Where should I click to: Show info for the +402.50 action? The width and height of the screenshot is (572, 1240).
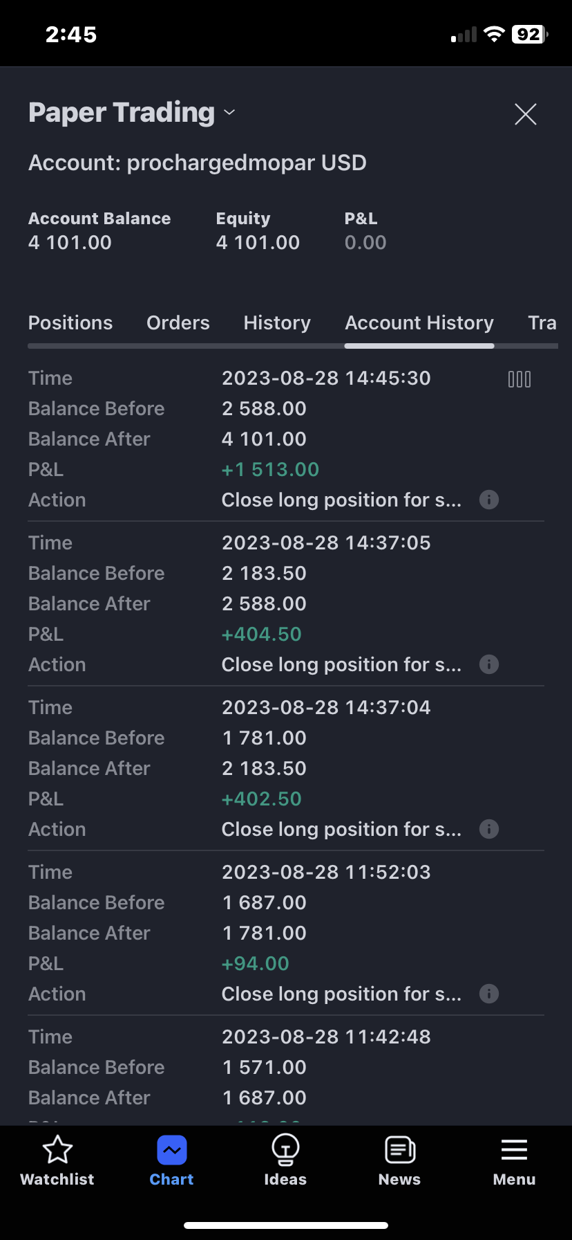tap(489, 829)
